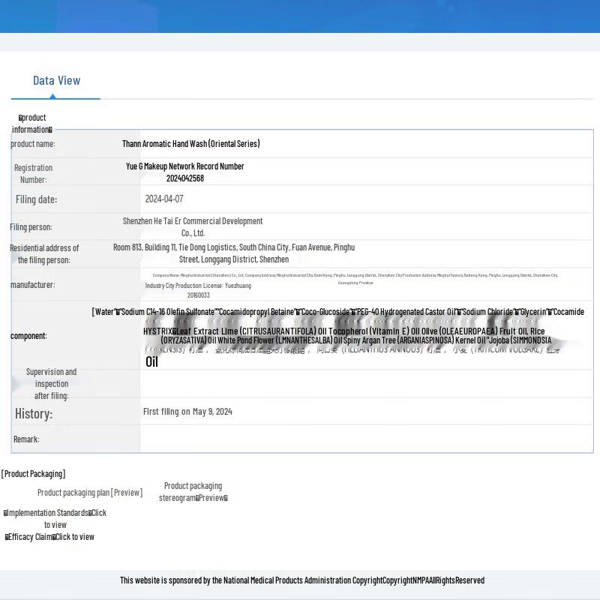
Task: Click the Remark row label
Action: click(x=26, y=439)
